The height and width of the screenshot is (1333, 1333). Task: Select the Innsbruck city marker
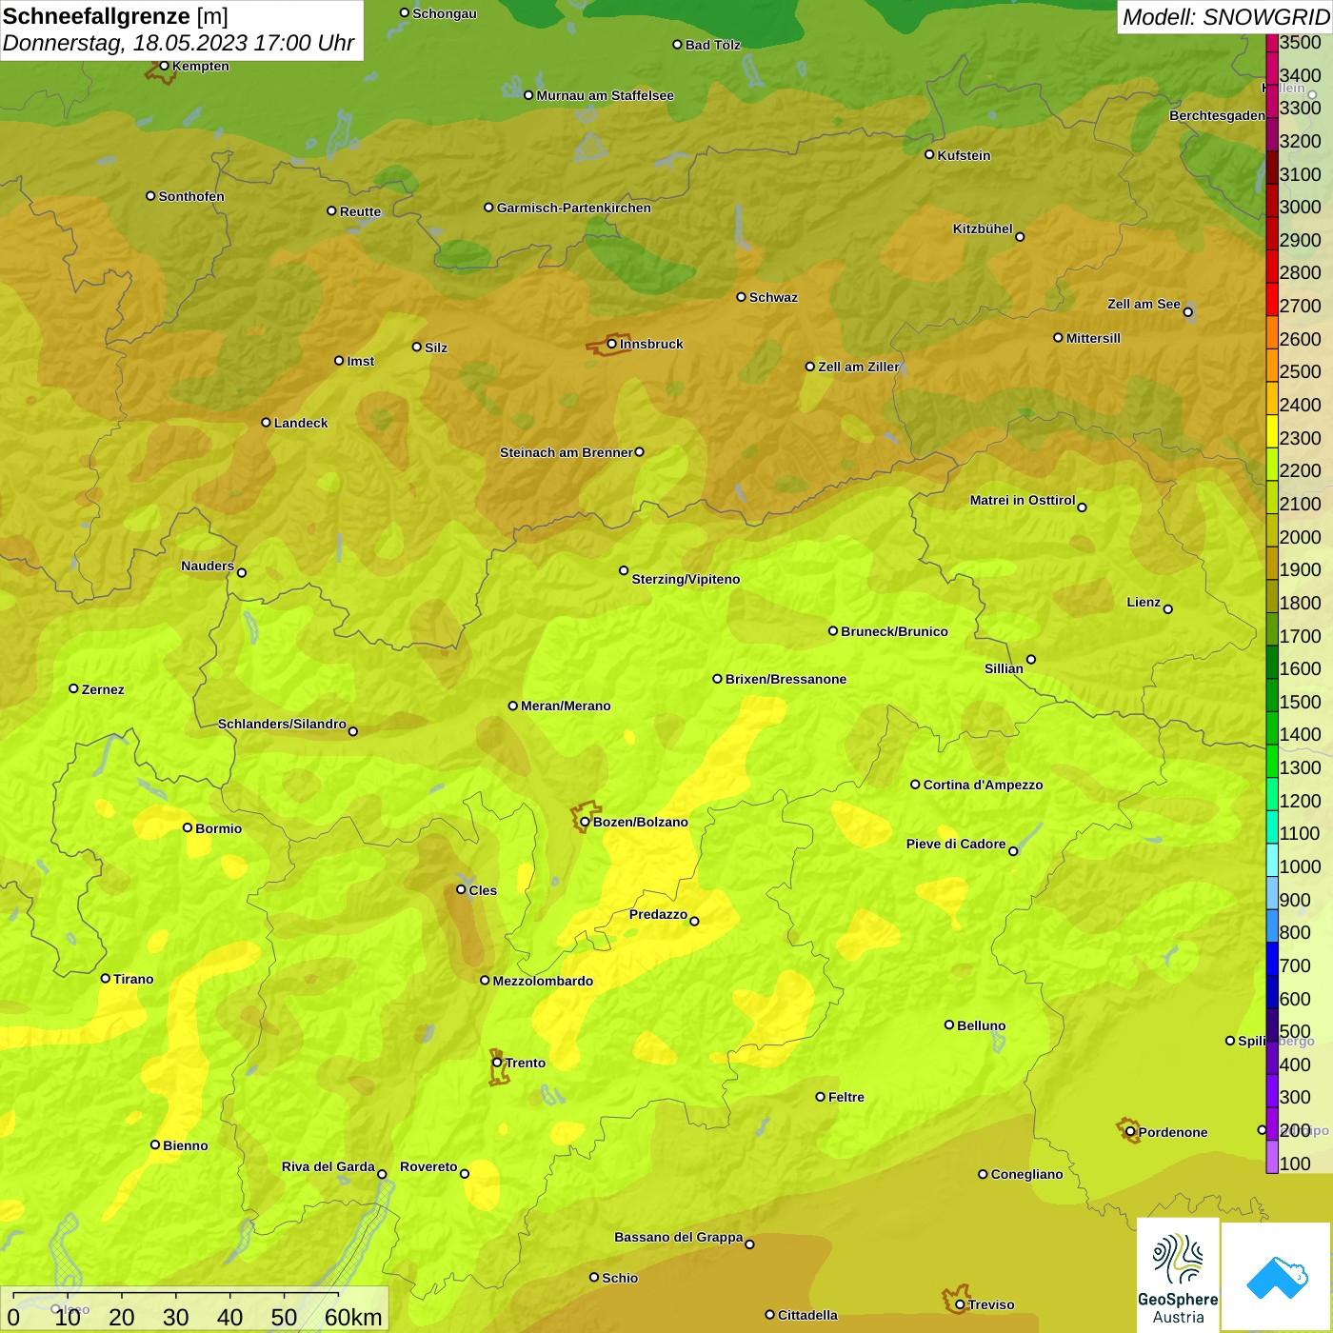(612, 344)
